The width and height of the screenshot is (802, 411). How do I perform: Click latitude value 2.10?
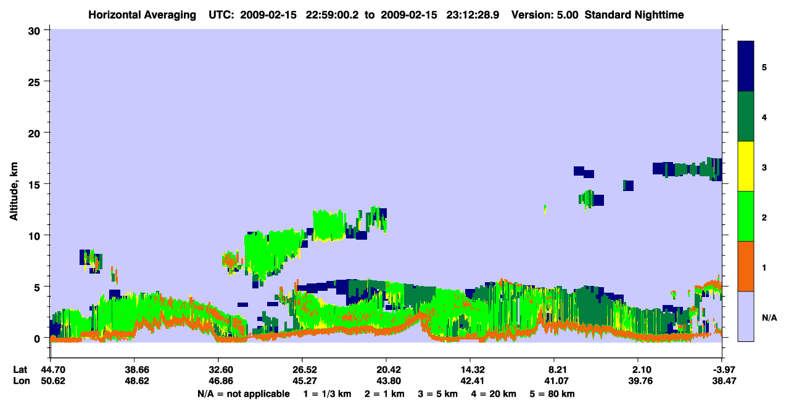[x=640, y=370]
